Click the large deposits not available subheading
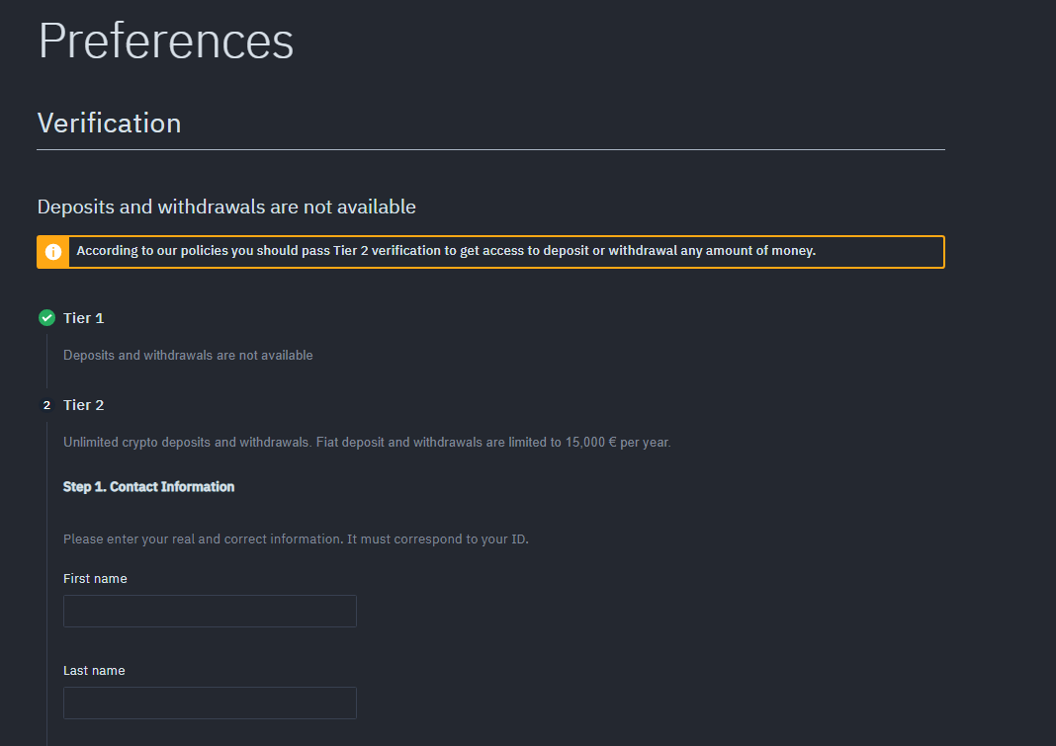The width and height of the screenshot is (1056, 746). point(226,207)
